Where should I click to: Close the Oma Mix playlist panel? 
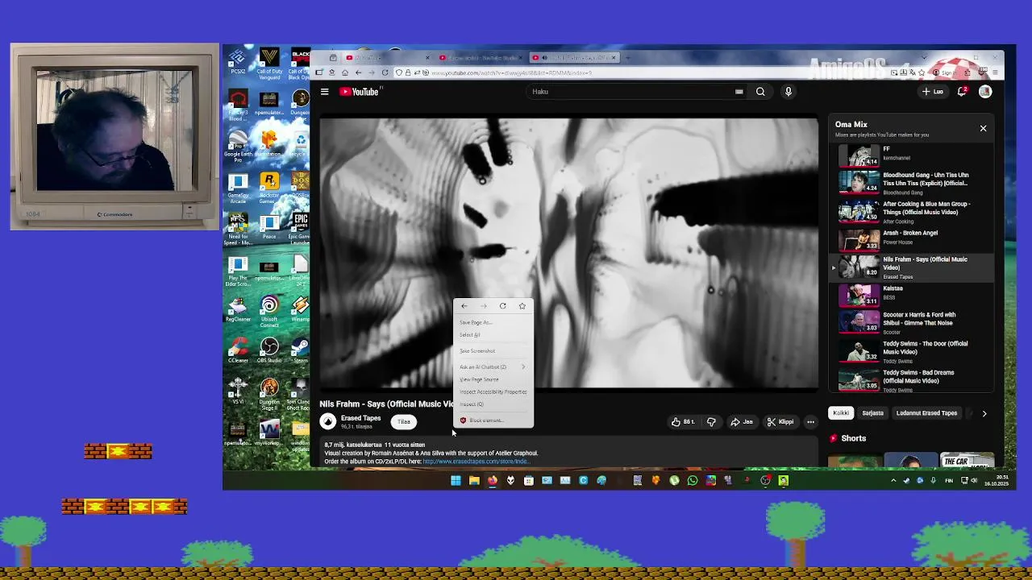pos(983,128)
